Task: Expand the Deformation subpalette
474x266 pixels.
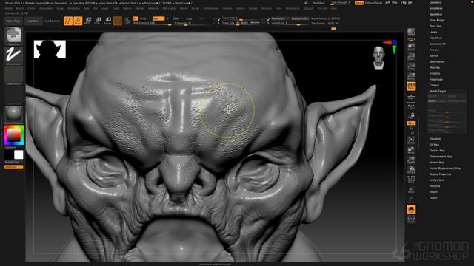Action: tap(437, 61)
